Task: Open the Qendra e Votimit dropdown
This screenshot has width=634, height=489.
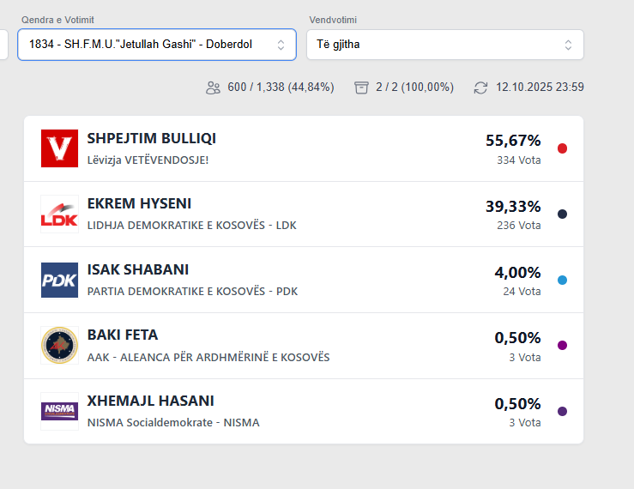Action: 157,45
